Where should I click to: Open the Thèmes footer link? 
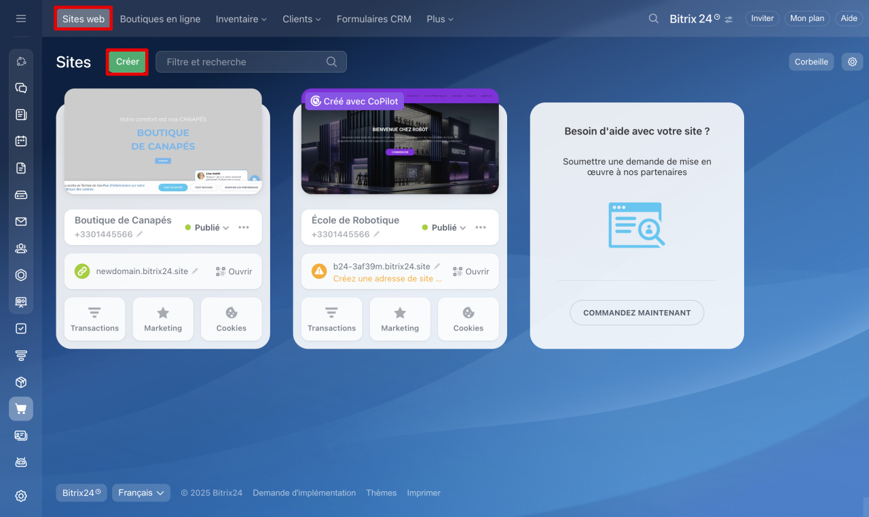(382, 493)
